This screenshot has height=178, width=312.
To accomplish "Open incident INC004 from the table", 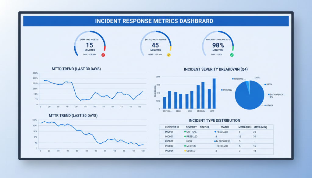I will (x=169, y=151).
